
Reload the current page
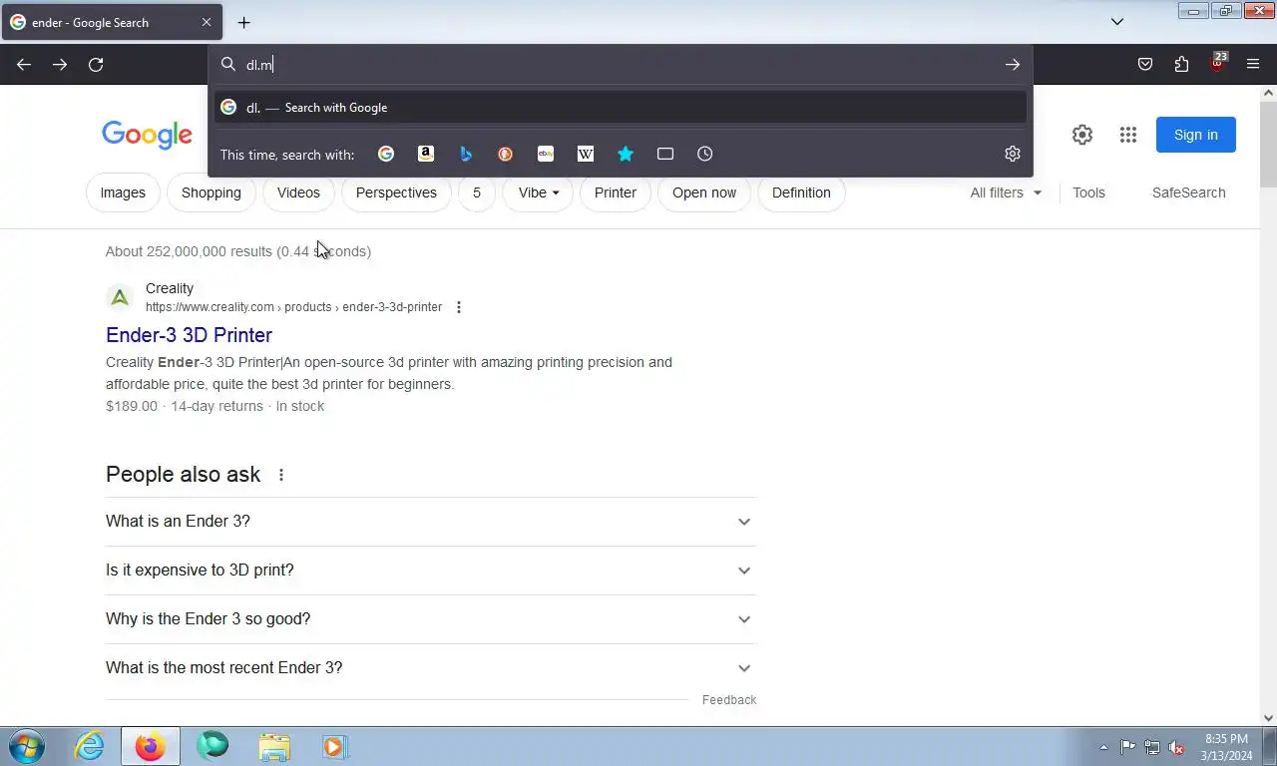(x=96, y=65)
